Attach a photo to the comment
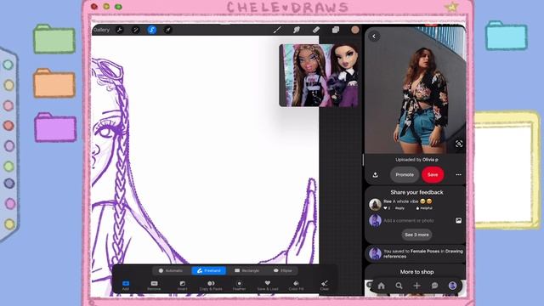This screenshot has height=306, width=544. pyautogui.click(x=458, y=221)
